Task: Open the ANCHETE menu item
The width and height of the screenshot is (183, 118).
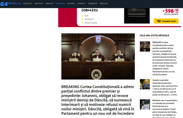Action: [x=39, y=3]
